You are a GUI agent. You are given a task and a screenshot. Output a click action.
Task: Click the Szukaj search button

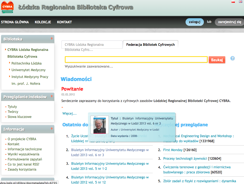point(217,60)
